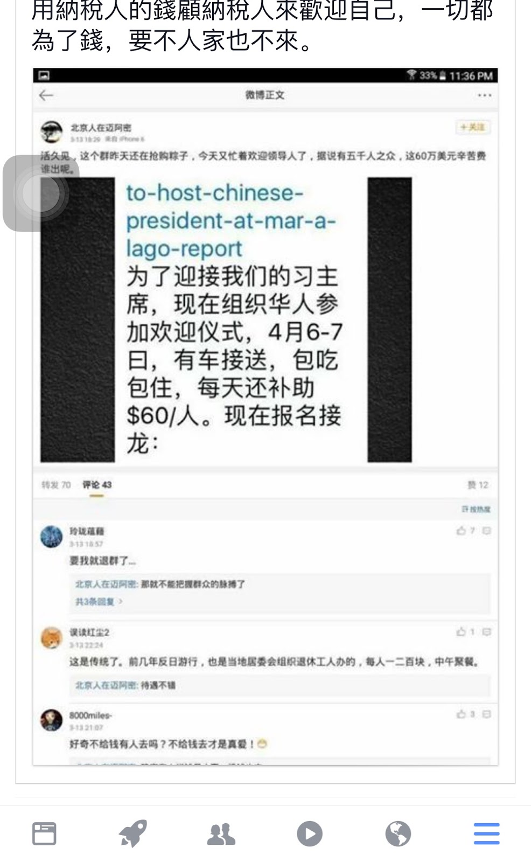Open the globe Notifications icon
This screenshot has height=862, width=531.
[398, 834]
